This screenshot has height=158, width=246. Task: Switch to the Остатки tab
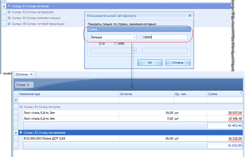(x=22, y=74)
